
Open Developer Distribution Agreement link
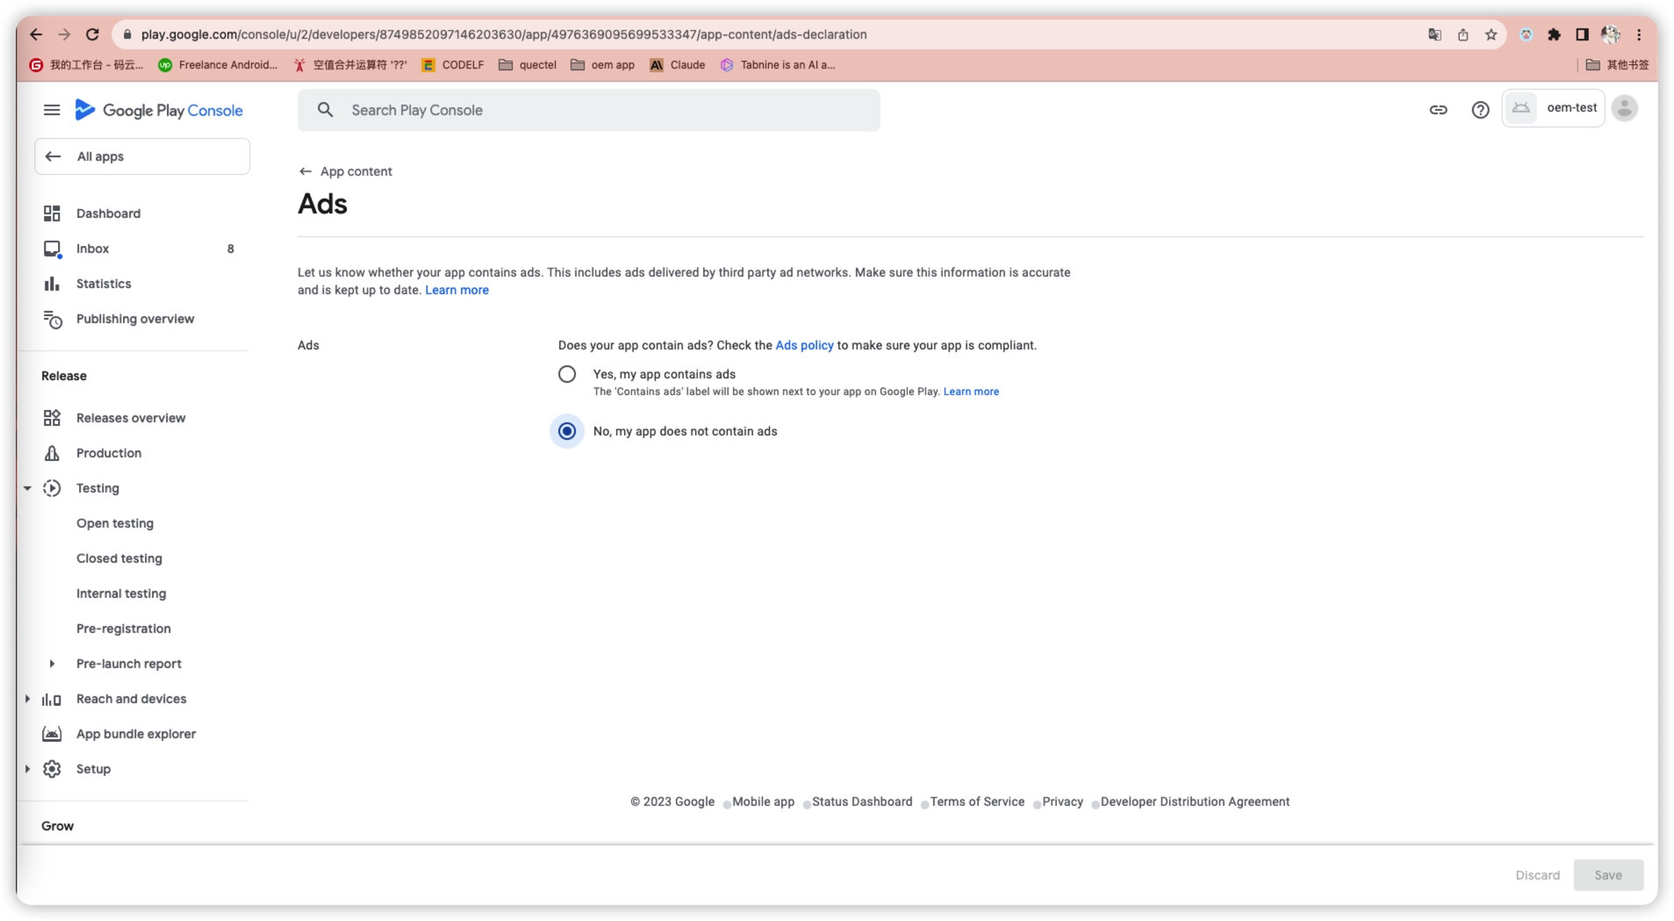pyautogui.click(x=1195, y=802)
